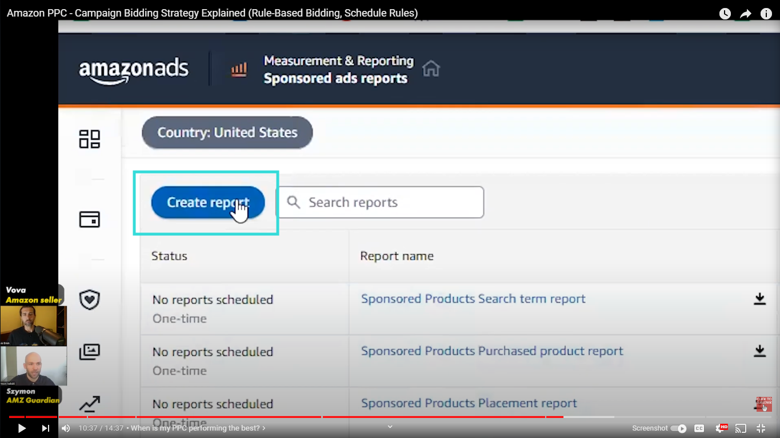Open the shield heart sidebar icon
780x438 pixels.
coord(90,299)
